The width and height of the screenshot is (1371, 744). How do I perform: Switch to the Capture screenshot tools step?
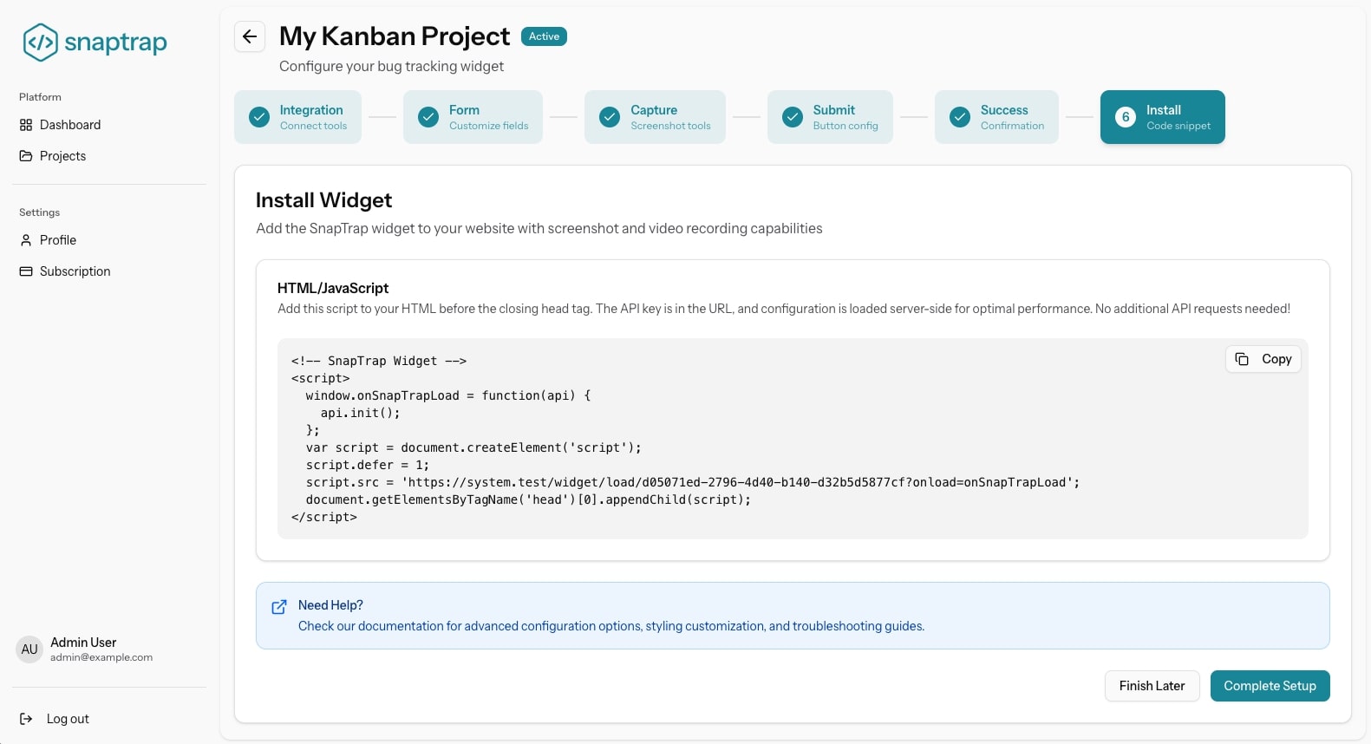pos(655,117)
